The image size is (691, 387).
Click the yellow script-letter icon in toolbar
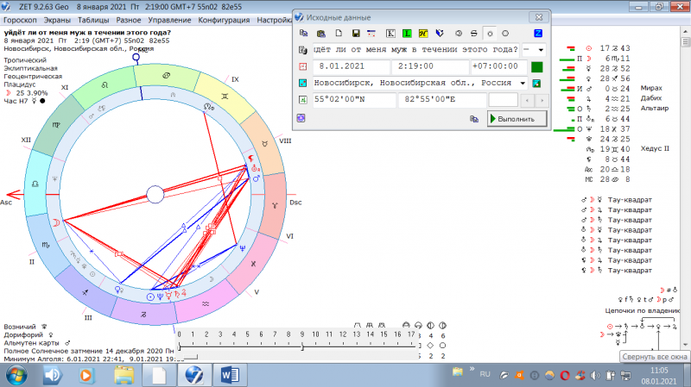(423, 33)
